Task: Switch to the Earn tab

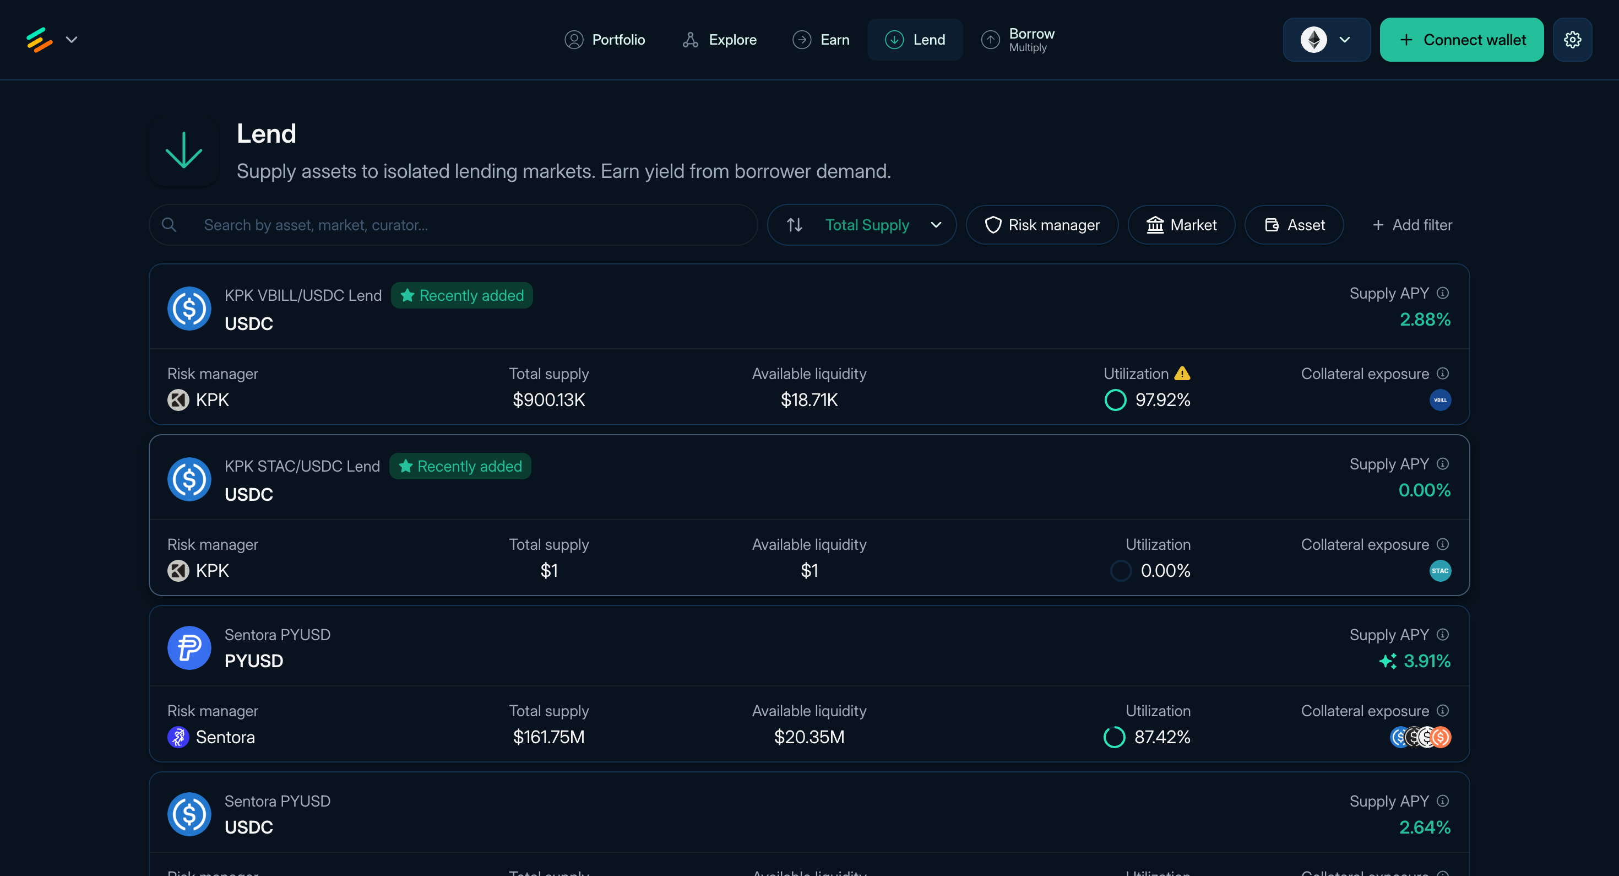Action: point(820,40)
